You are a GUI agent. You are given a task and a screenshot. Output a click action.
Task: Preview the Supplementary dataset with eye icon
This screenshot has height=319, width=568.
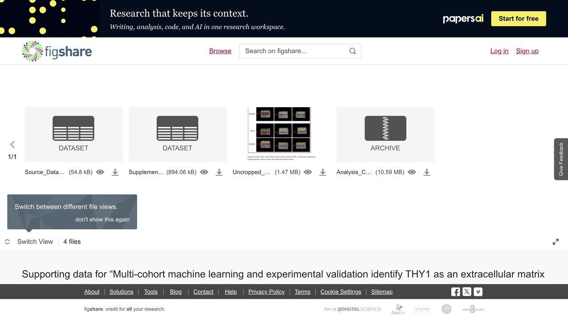pyautogui.click(x=204, y=172)
